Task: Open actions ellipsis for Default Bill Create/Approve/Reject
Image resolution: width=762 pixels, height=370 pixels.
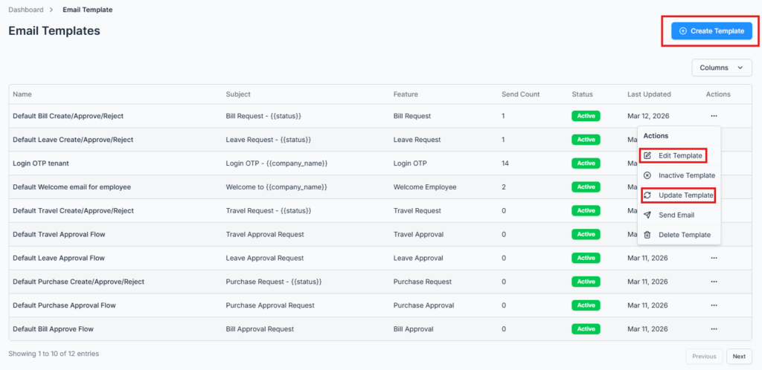Action: click(714, 116)
